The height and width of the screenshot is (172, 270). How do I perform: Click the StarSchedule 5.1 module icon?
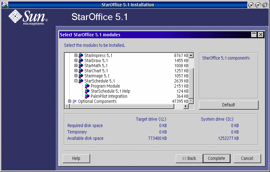[81, 81]
